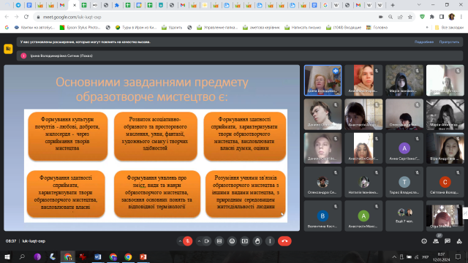The image size is (468, 263).
Task: Show the participants list icon
Action: (x=436, y=241)
